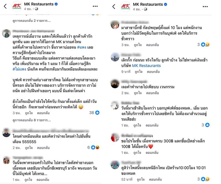Tap the MK Restaurants logo in the left header

coord(17,6)
